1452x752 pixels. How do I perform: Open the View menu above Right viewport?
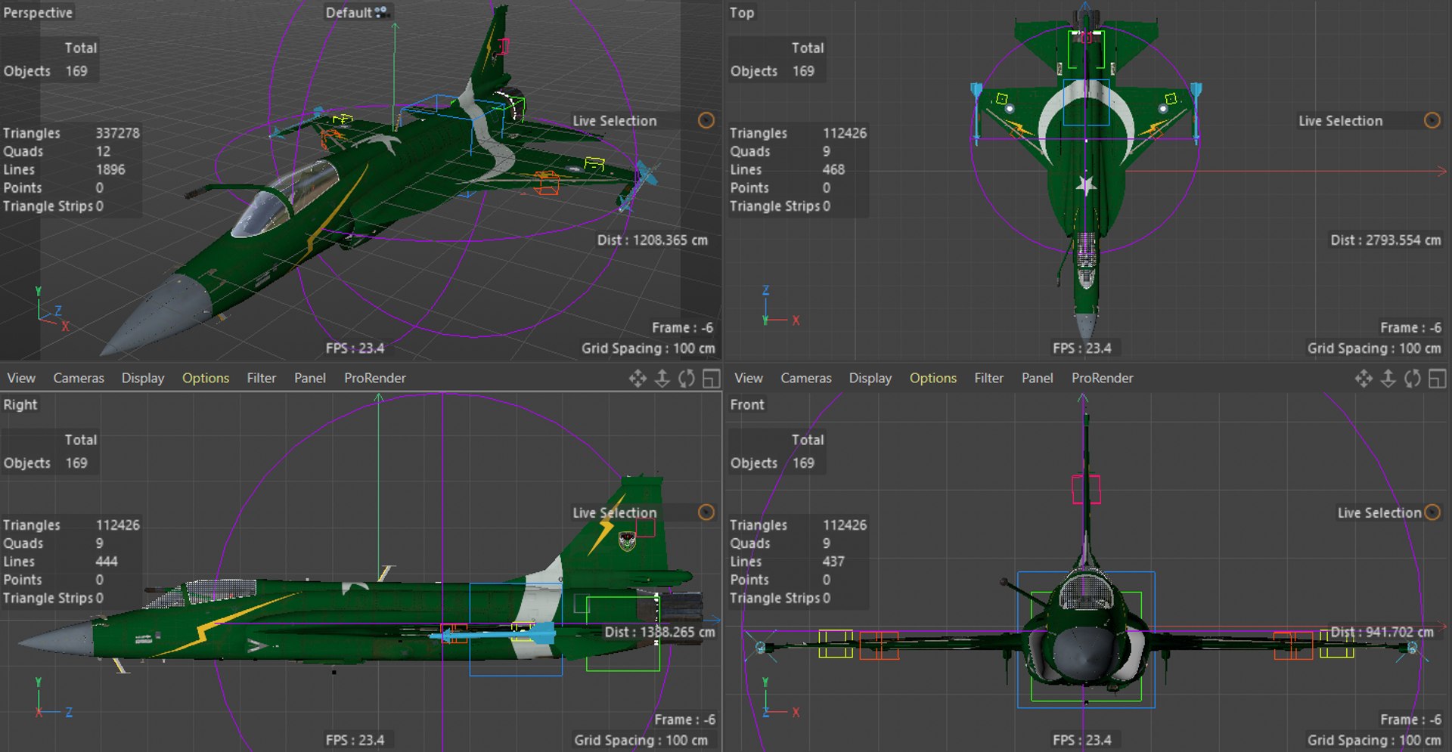pos(21,378)
